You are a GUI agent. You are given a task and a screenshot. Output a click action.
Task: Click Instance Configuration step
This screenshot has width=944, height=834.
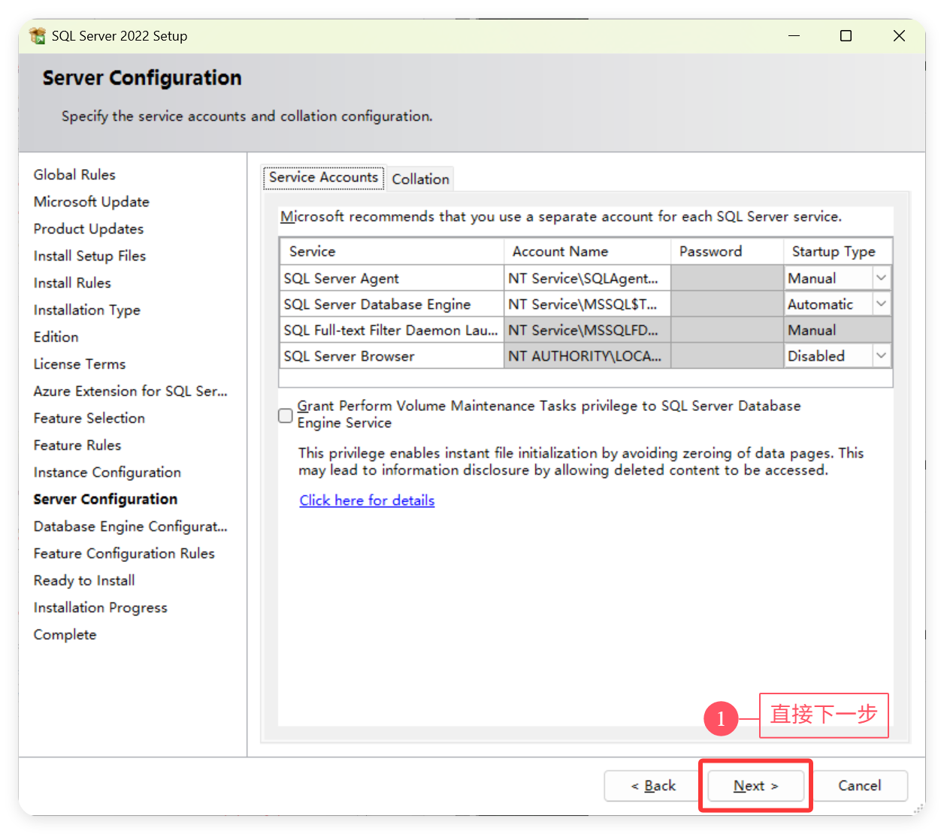pos(107,472)
